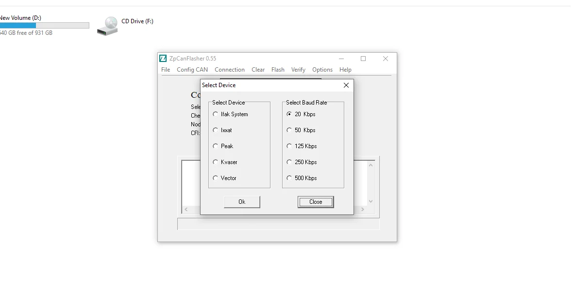
Task: Click the CD Drive (F:) icon
Action: (107, 26)
